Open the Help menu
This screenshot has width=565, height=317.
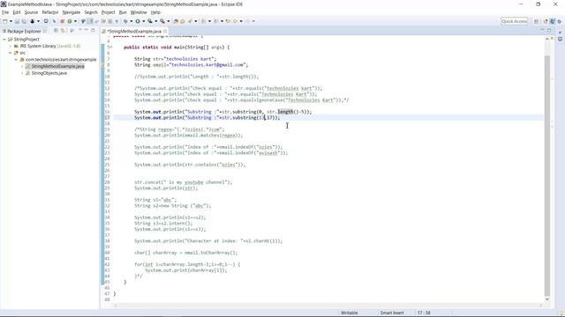[x=155, y=12]
